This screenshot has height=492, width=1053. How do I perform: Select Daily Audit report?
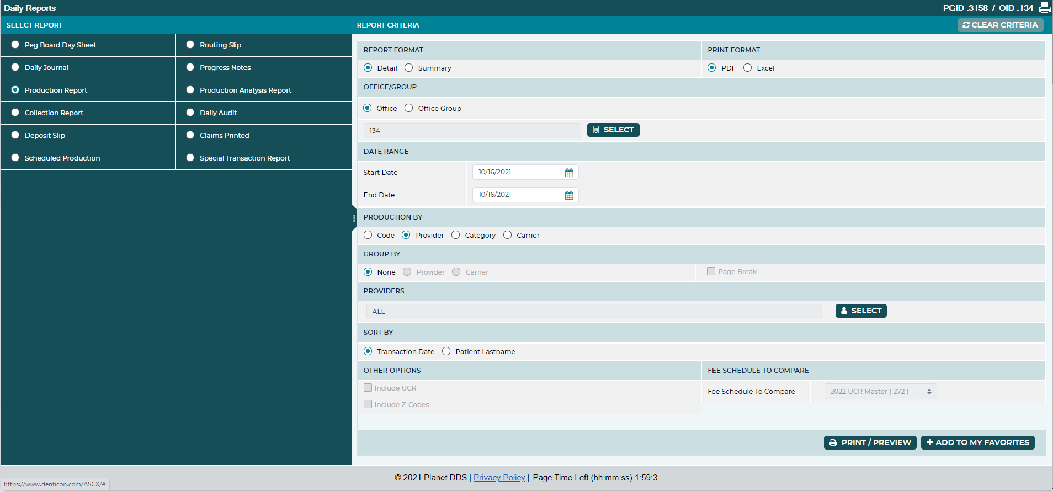[x=190, y=113]
